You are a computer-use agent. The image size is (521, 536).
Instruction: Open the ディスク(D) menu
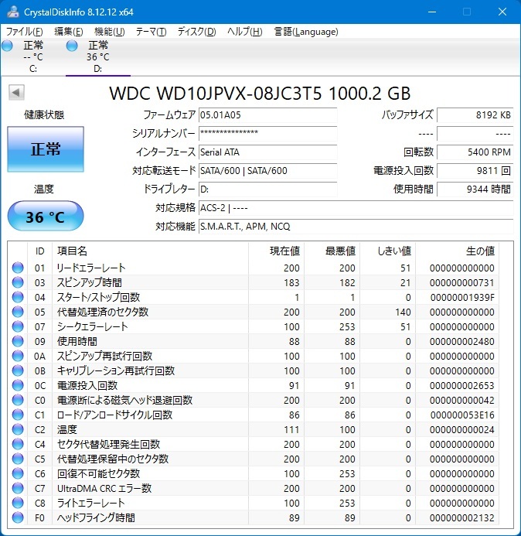click(197, 32)
